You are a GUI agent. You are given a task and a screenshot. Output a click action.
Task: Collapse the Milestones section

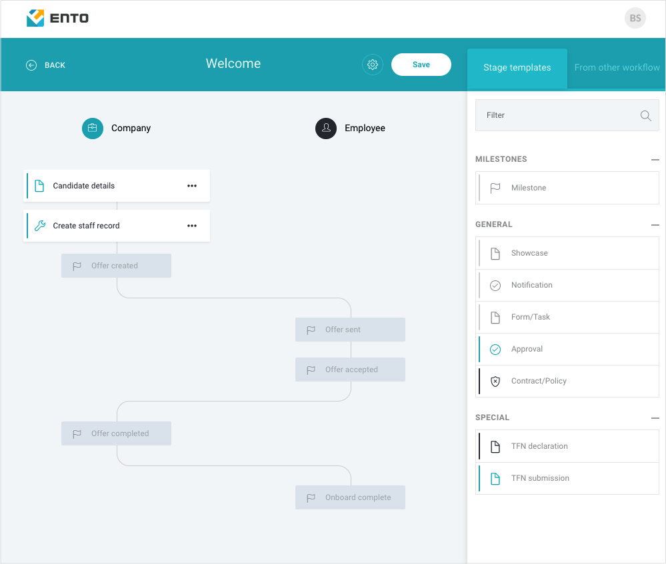click(x=655, y=160)
